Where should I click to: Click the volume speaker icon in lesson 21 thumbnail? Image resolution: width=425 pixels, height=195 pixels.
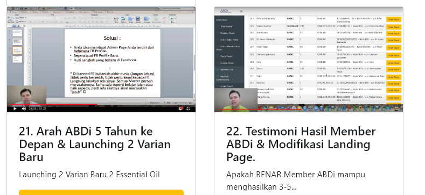pyautogui.click(x=24, y=109)
